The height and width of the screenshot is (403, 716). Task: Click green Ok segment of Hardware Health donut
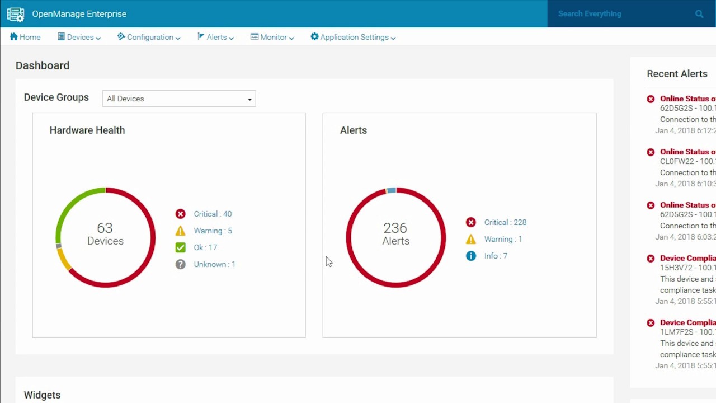pos(69,204)
